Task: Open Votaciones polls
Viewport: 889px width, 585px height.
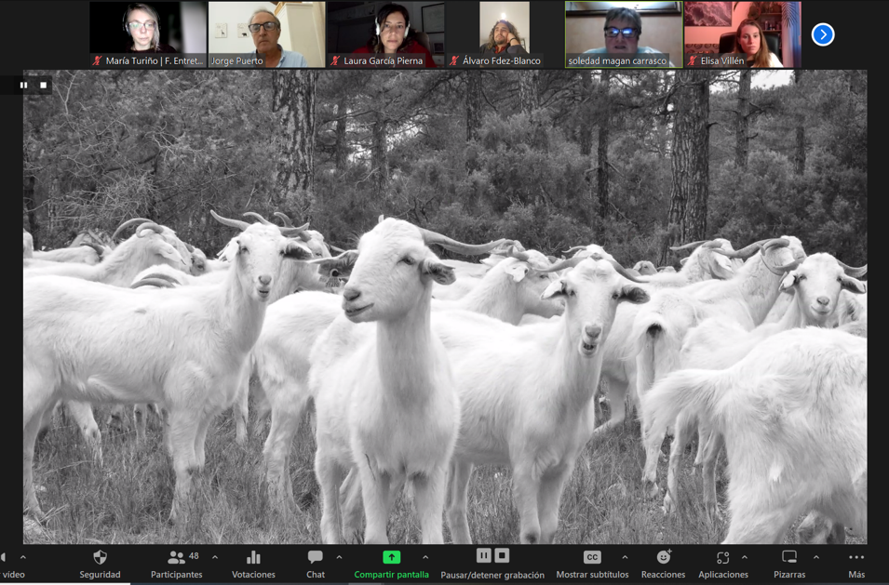Action: (x=253, y=565)
